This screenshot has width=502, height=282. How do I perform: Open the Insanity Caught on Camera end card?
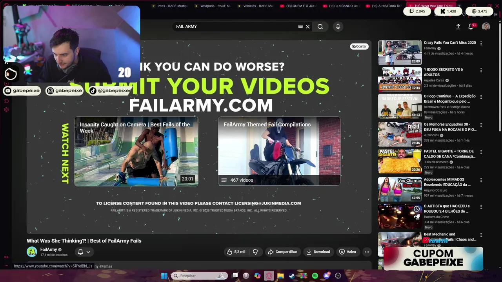pyautogui.click(x=136, y=151)
